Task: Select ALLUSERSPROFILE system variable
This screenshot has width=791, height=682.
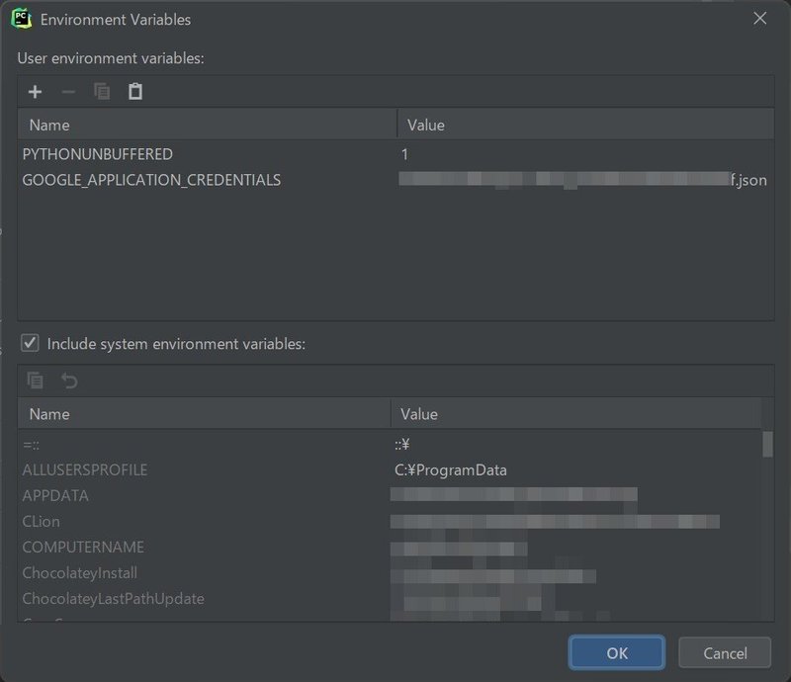Action: tap(85, 470)
